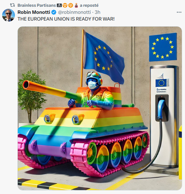
Task: Open the 3h timestamp link
Action: [x=98, y=12]
